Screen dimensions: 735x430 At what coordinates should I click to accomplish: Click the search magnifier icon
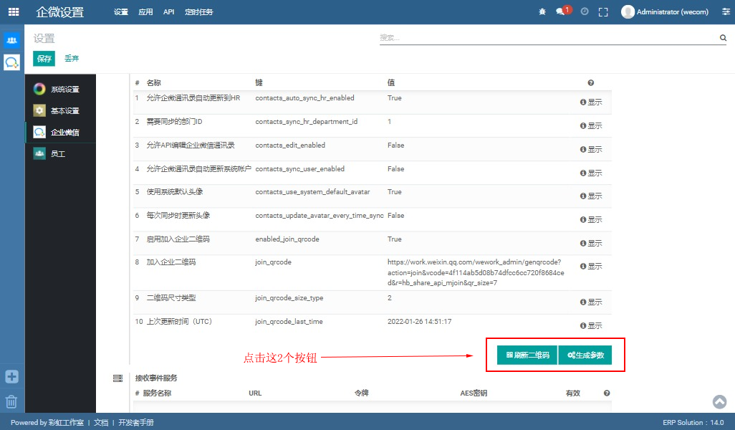point(724,37)
